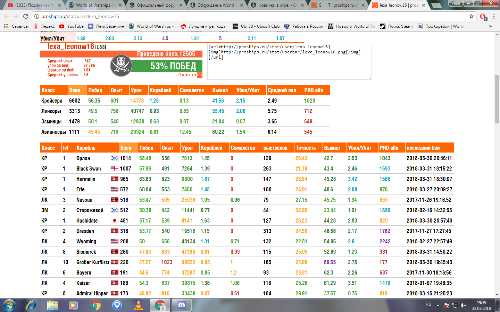
Task: Click the page vertical scrollbar thumb
Action: point(497,99)
